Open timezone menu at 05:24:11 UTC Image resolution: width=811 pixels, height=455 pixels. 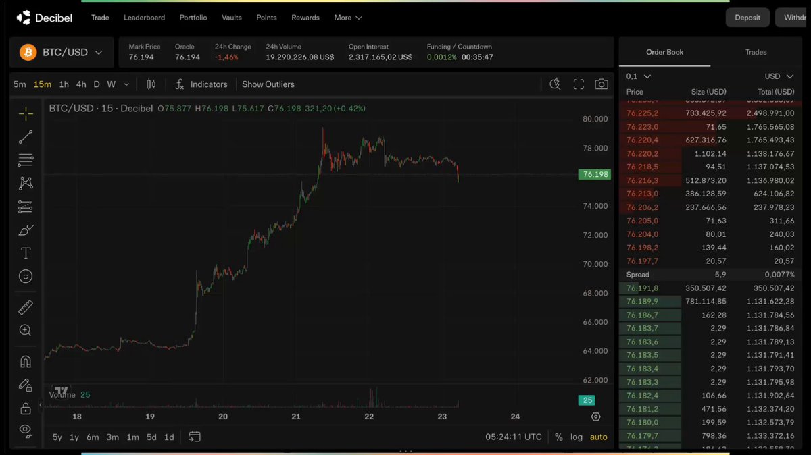(x=514, y=437)
